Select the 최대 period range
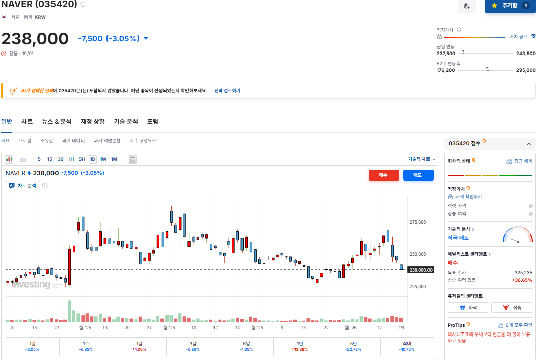 point(407,346)
